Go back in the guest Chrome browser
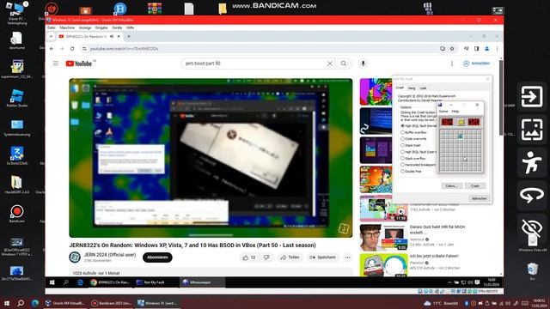550x309 pixels. (52, 49)
